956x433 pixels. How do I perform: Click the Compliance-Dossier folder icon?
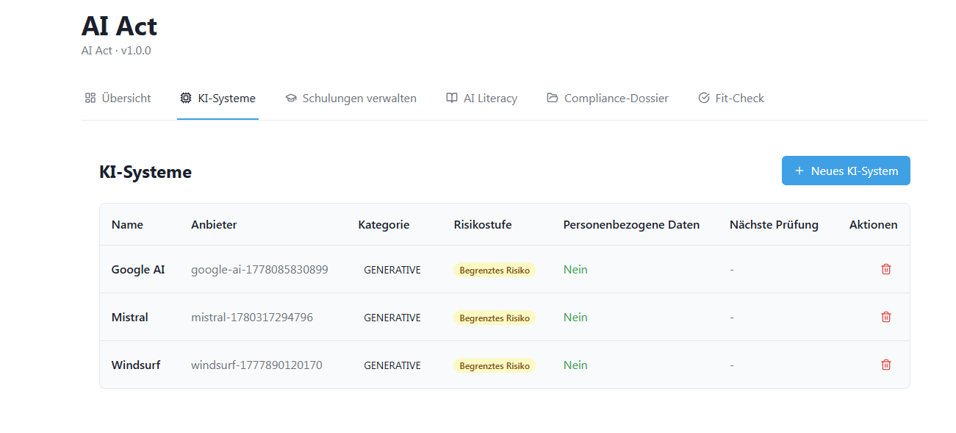click(x=553, y=98)
